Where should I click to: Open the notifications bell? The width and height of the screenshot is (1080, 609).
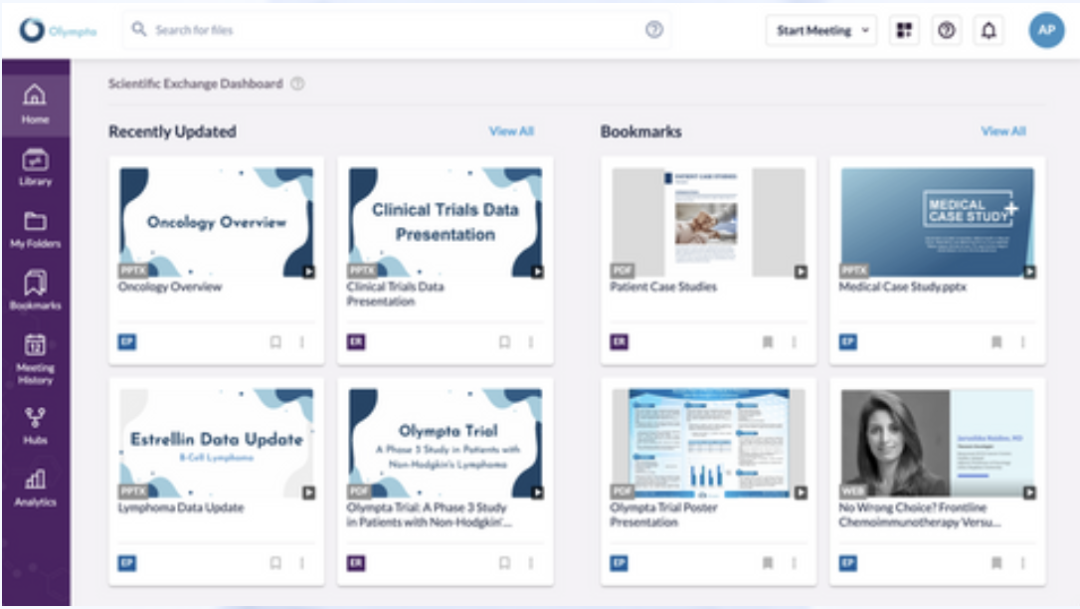click(989, 31)
